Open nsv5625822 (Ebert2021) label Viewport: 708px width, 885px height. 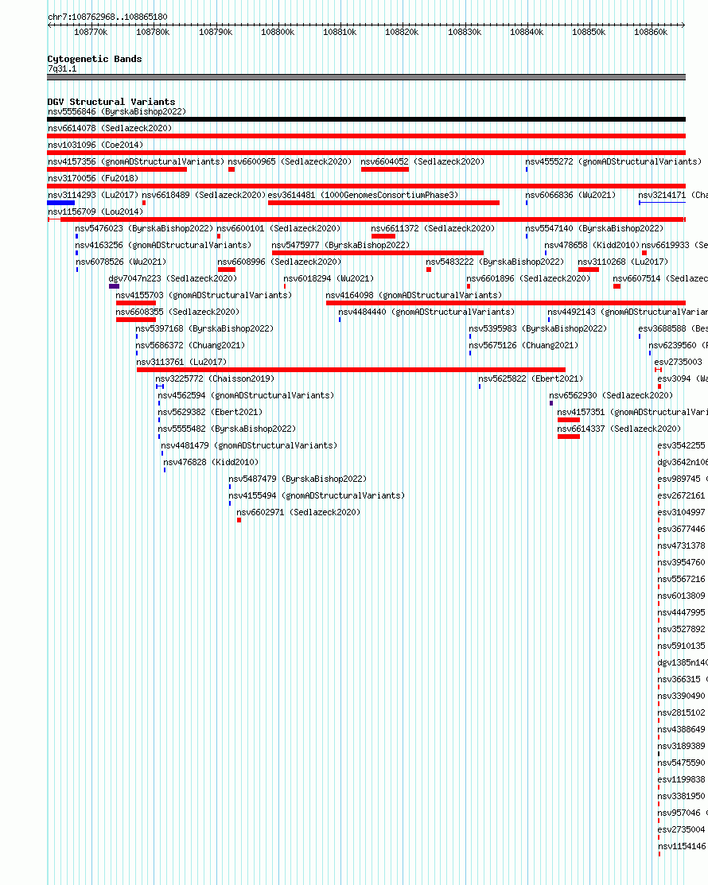(x=531, y=378)
